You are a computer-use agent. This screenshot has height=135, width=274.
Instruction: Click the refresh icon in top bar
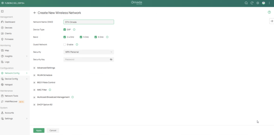(252, 3)
